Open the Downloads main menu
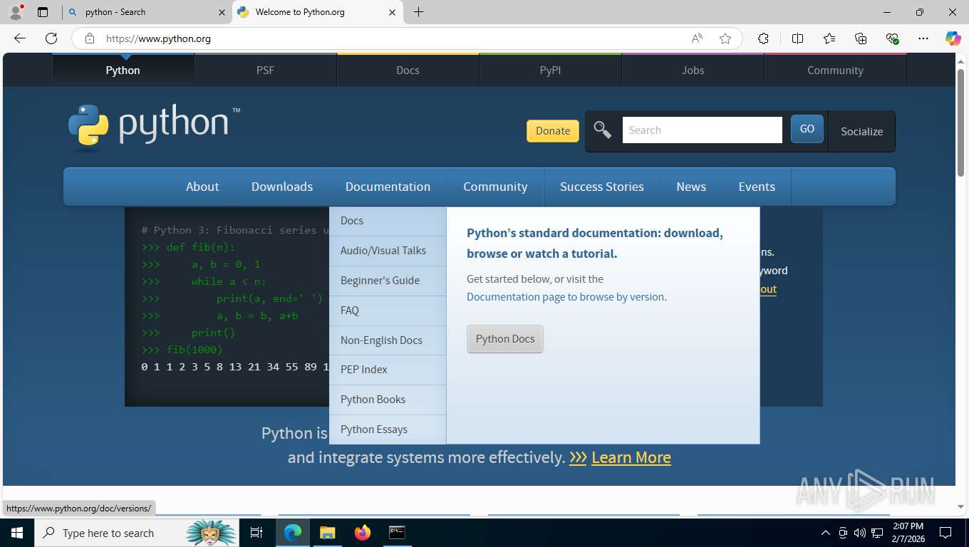The image size is (969, 547). pos(282,187)
